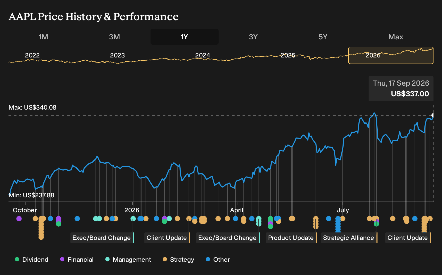Viewport: 442px width, 275px height.
Task: Show the Max range tab
Action: click(396, 37)
